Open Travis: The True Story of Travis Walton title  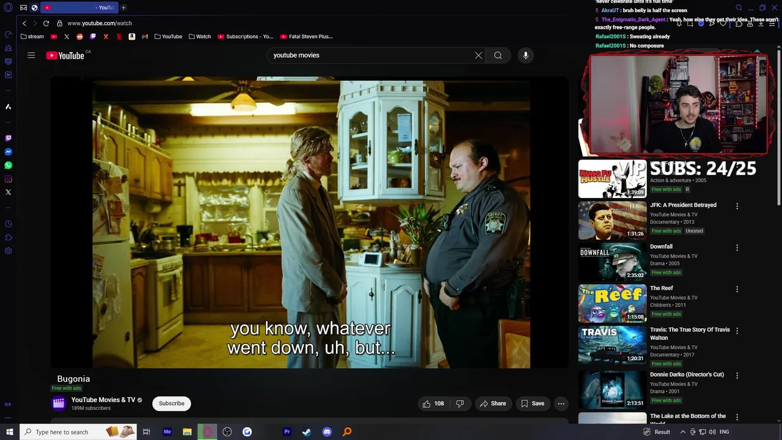tap(690, 334)
